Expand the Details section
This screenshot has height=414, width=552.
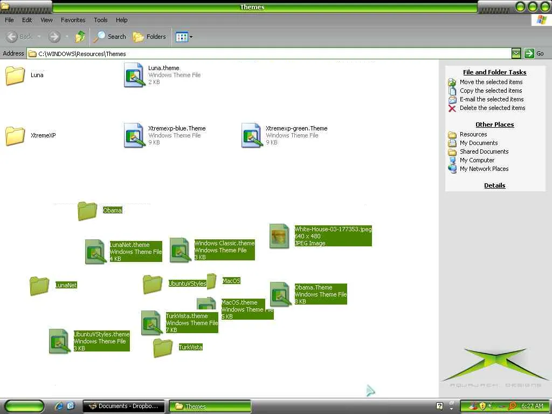[x=495, y=185]
